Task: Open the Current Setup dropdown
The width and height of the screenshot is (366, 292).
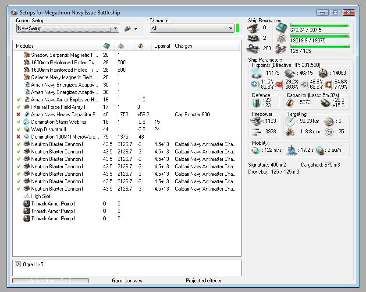Action: (x=116, y=28)
